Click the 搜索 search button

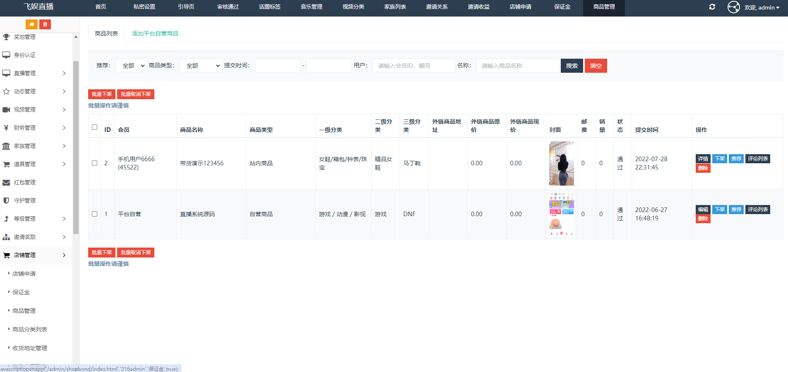[572, 65]
